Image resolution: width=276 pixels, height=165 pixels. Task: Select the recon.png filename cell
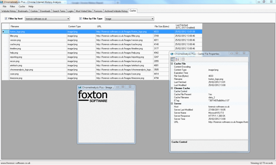coord(38,61)
